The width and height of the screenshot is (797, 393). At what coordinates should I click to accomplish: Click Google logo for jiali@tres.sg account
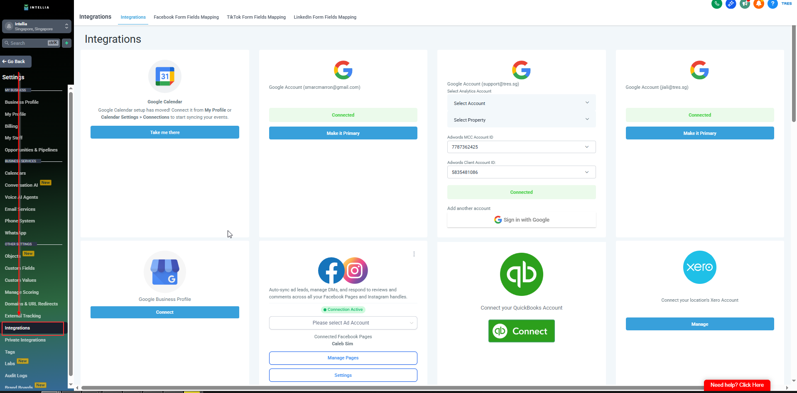tap(699, 70)
